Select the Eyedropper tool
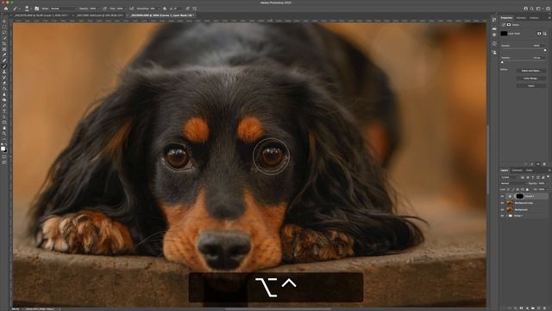Viewport: 552px width, 311px height. point(4,54)
